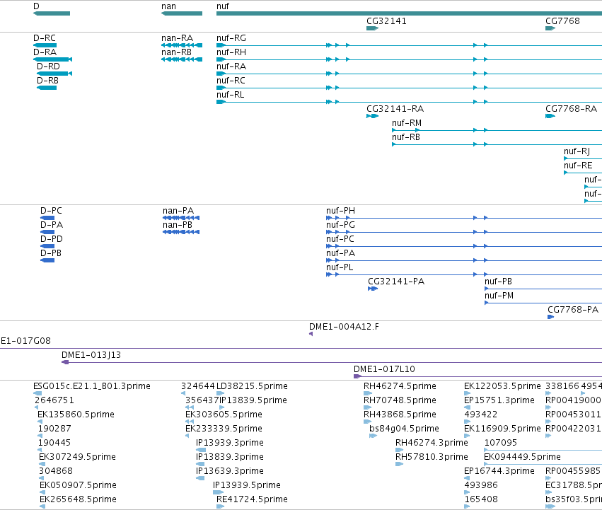Click the CG7768-RA transcript glyph

click(x=550, y=116)
